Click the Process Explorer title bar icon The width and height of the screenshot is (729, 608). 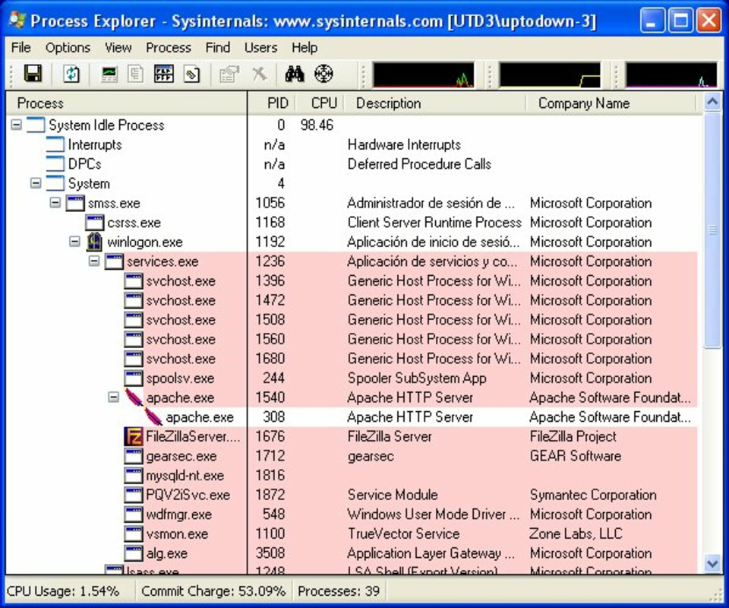[x=17, y=21]
